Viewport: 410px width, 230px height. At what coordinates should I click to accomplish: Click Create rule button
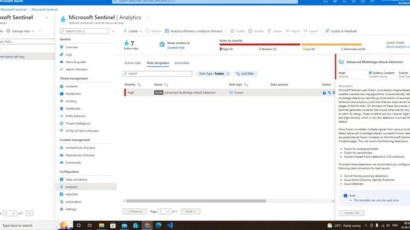coord(352,213)
